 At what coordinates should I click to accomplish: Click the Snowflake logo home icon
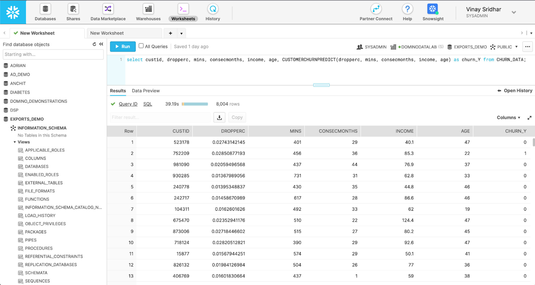[x=13, y=12]
